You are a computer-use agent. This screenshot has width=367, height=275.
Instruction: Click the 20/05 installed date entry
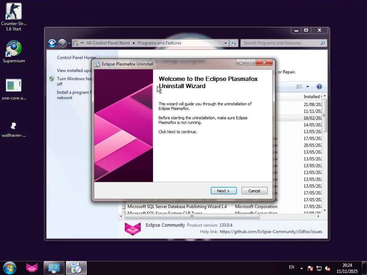[x=313, y=145]
